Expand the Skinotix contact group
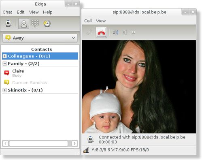Viewport: 202px width, 160px height. pyautogui.click(x=4, y=90)
